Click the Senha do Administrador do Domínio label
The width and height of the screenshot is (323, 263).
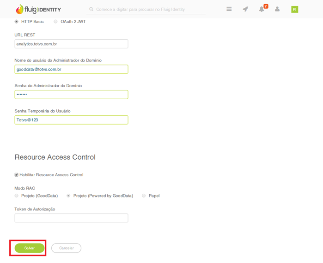coord(48,85)
